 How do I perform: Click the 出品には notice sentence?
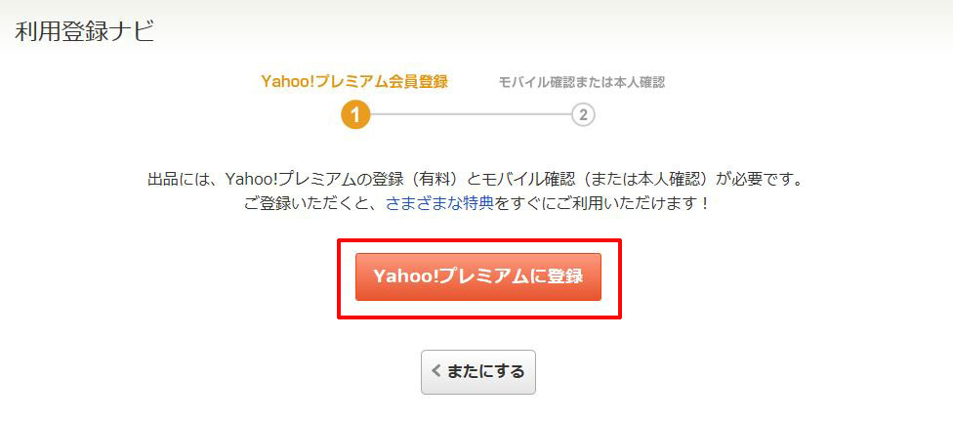point(476,180)
